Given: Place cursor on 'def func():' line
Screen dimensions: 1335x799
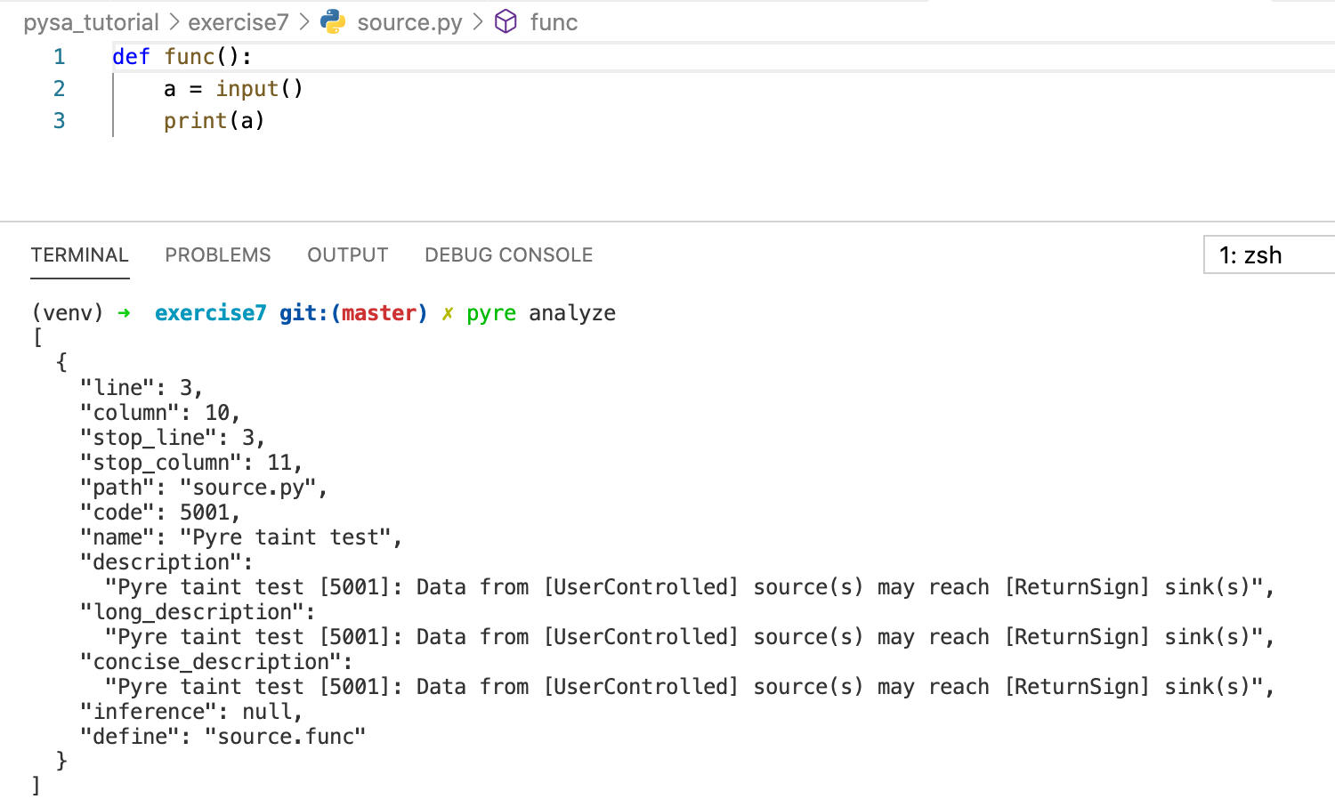Looking at the screenshot, I should coord(182,57).
